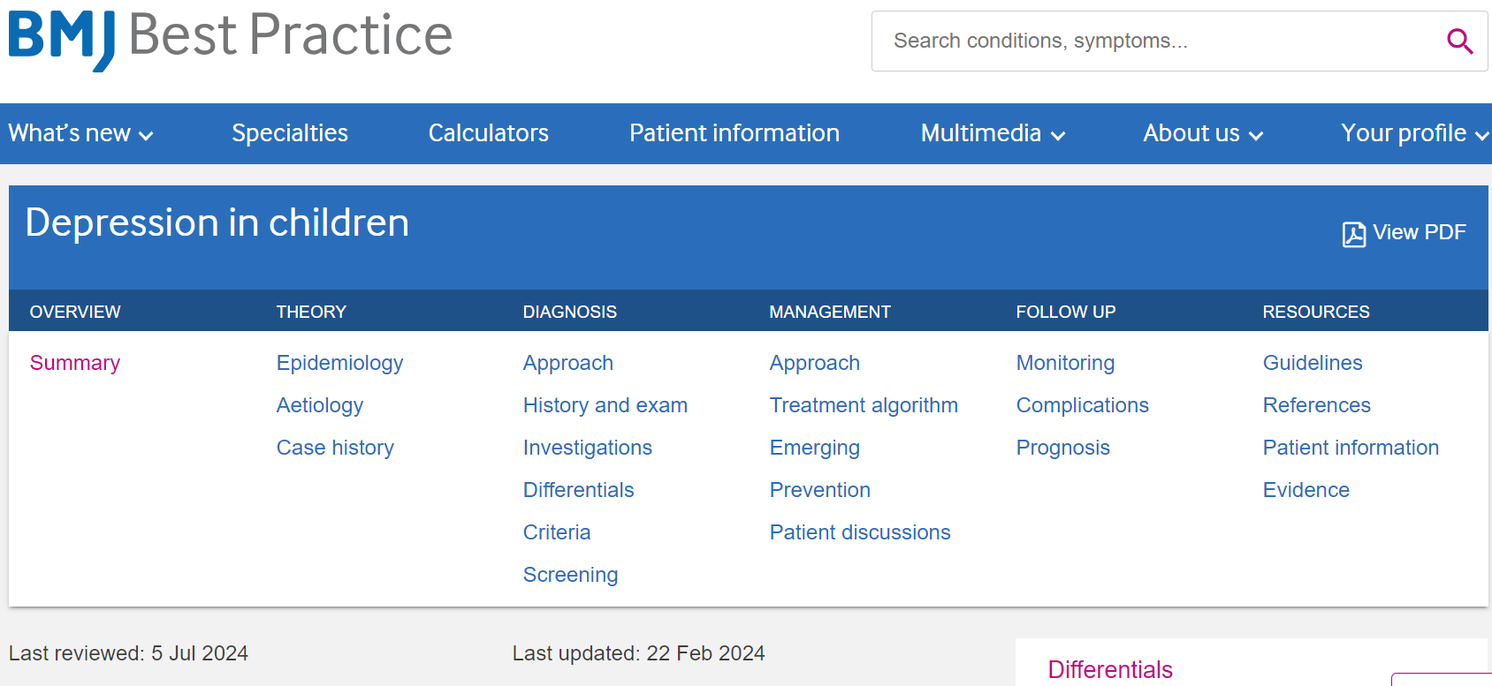This screenshot has height=686, width=1492.
Task: View the Complications follow up link
Action: point(1082,405)
